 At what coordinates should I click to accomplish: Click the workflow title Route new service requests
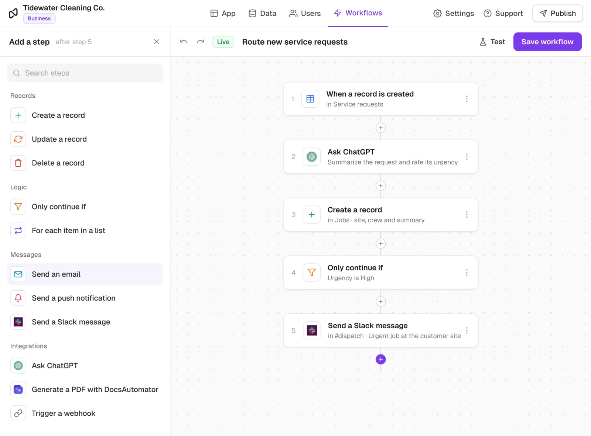[295, 42]
